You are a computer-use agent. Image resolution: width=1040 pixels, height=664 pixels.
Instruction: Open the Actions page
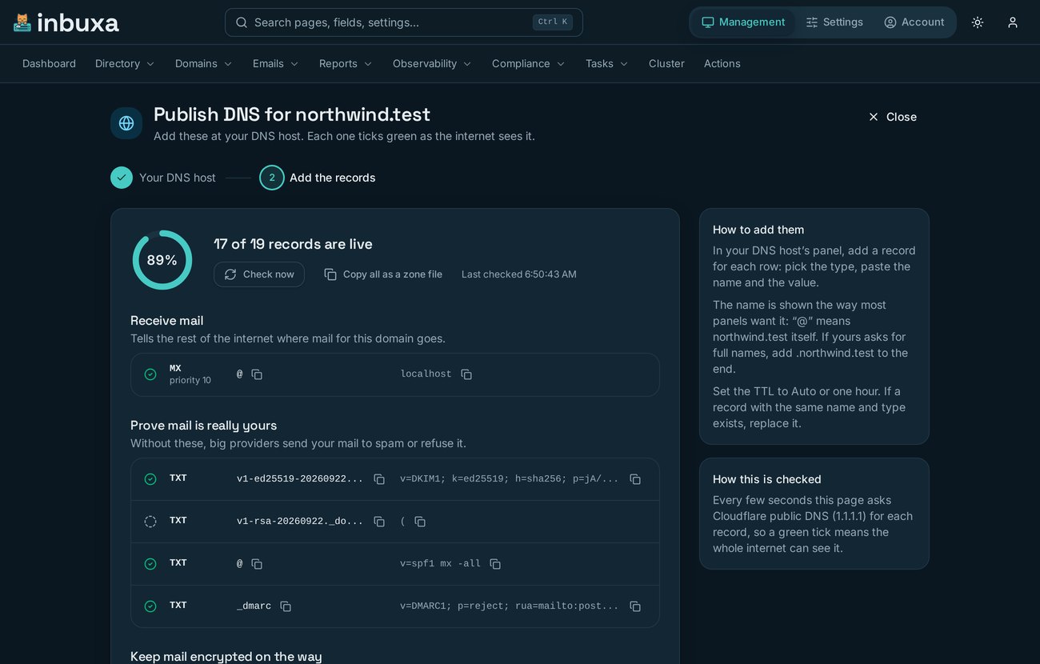[722, 63]
